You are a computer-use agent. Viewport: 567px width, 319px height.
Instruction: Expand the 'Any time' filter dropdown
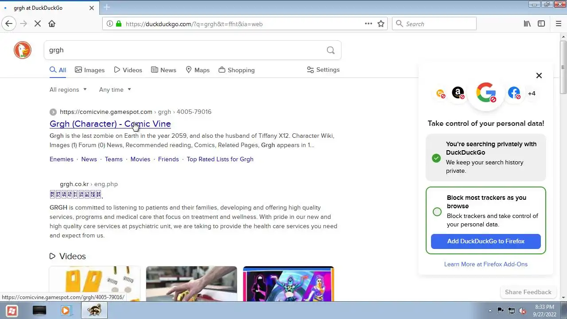click(x=115, y=89)
